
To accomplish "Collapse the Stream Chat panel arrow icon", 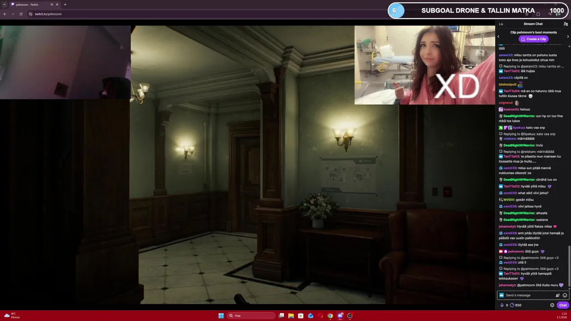I will pyautogui.click(x=501, y=24).
